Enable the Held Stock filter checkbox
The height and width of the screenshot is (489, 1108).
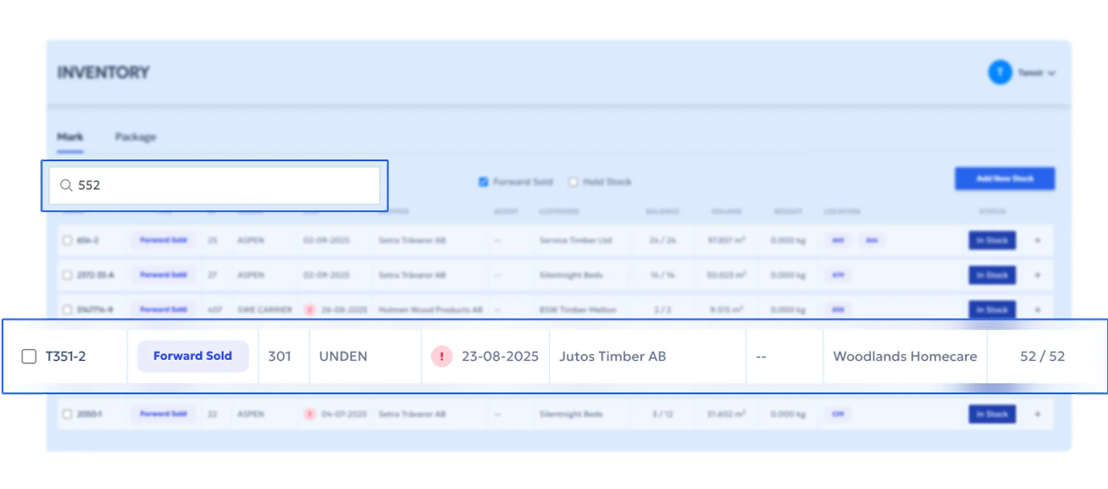click(573, 182)
